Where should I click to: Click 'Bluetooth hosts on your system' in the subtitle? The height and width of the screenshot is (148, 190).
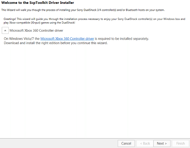[x=145, y=10]
